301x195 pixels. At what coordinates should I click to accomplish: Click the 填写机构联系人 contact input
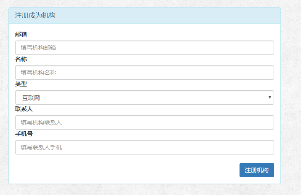144,122
